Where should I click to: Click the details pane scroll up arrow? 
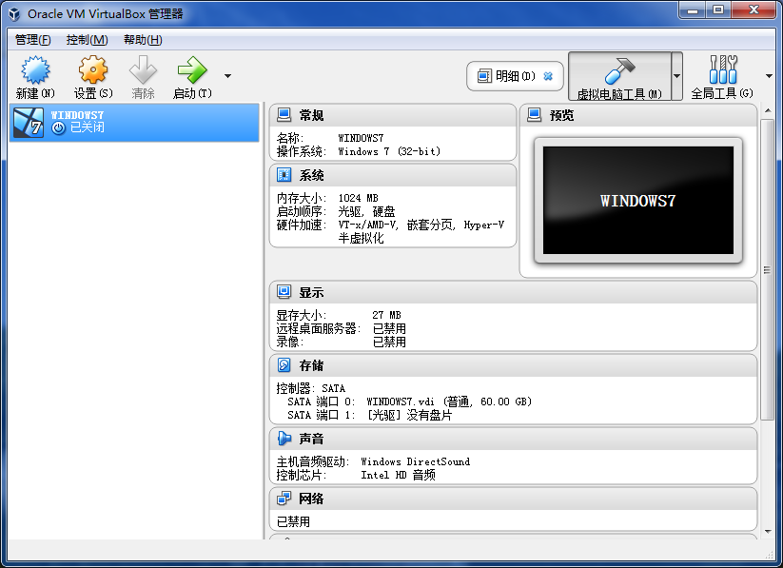768,111
